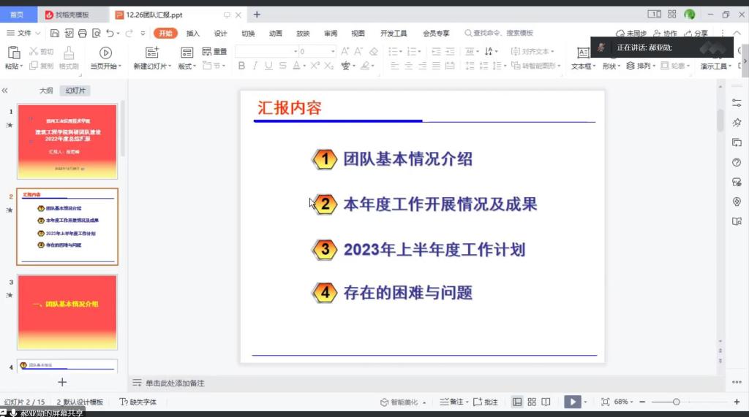Toggle justify text alignment
Viewport: 749px width, 417px height.
pos(436,66)
